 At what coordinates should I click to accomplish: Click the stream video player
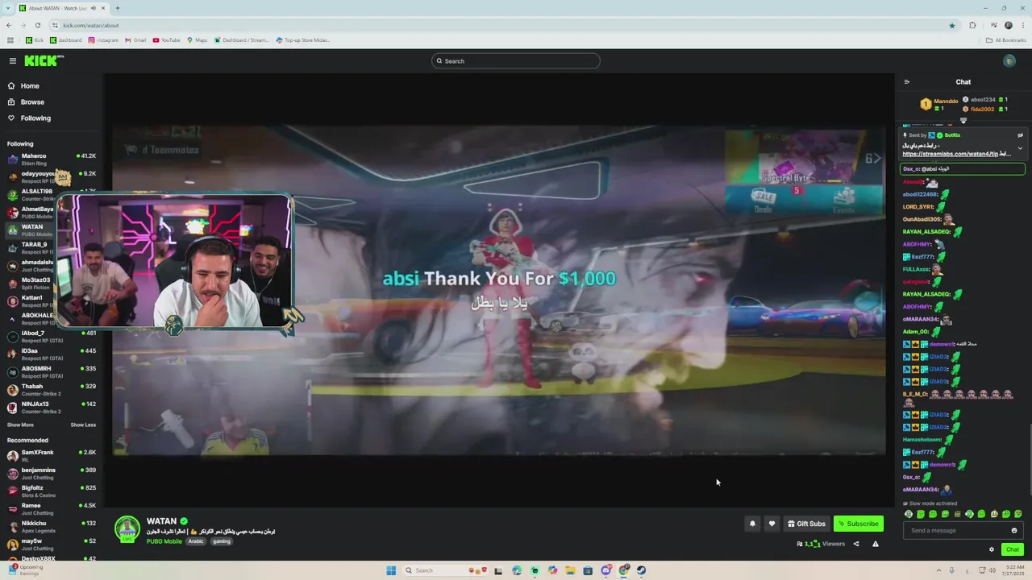pos(499,290)
